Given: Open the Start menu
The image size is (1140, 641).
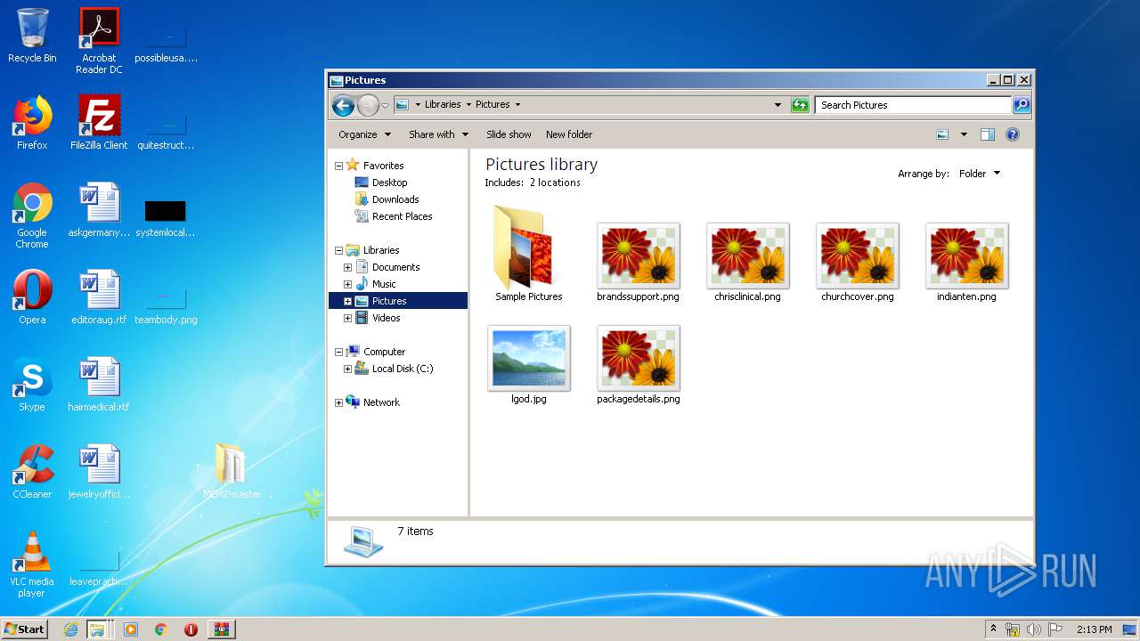Looking at the screenshot, I should click(25, 629).
